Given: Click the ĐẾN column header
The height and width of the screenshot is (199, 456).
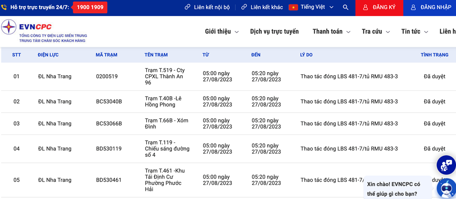Looking at the screenshot, I should [x=256, y=55].
